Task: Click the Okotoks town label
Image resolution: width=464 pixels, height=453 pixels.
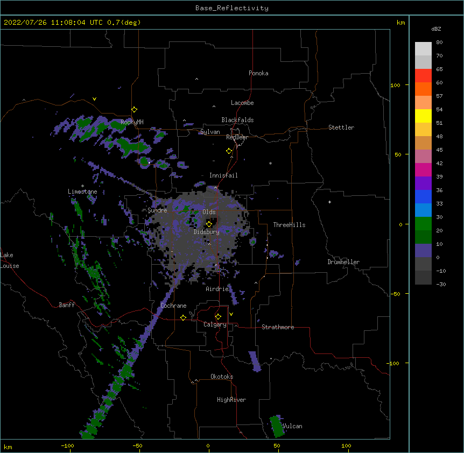Action: coord(222,377)
